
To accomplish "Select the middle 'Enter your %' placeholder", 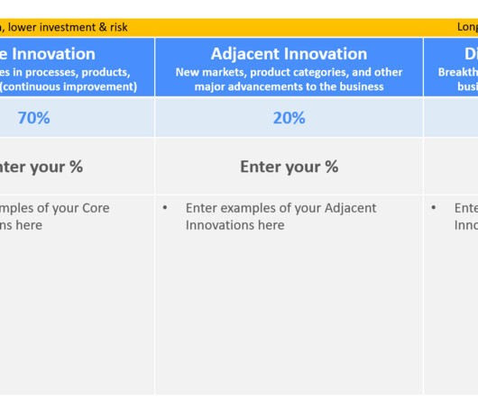I will tap(289, 167).
